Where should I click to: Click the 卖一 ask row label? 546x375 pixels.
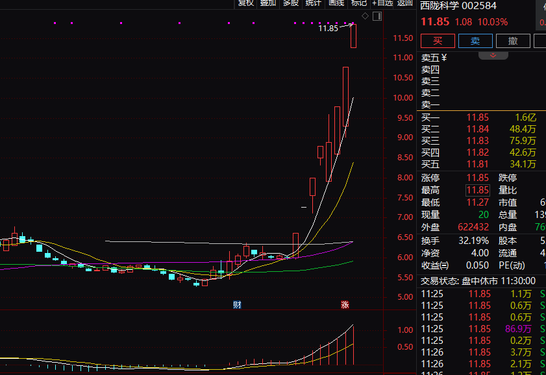(430, 104)
